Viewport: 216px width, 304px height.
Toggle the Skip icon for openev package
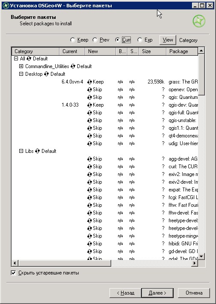pos(89,90)
